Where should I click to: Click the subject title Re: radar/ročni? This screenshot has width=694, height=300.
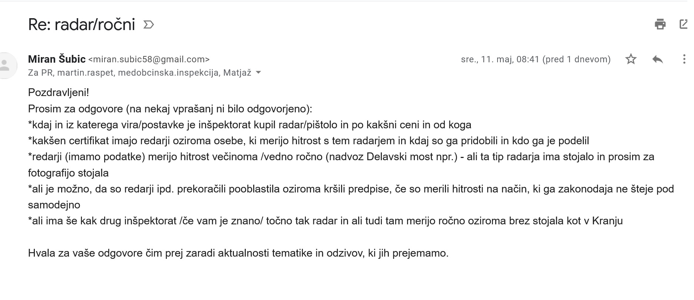tap(81, 25)
